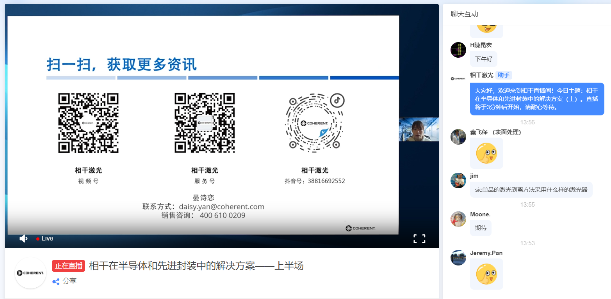
Task: Click the name 晏诗恋 on slide
Action: click(x=203, y=198)
